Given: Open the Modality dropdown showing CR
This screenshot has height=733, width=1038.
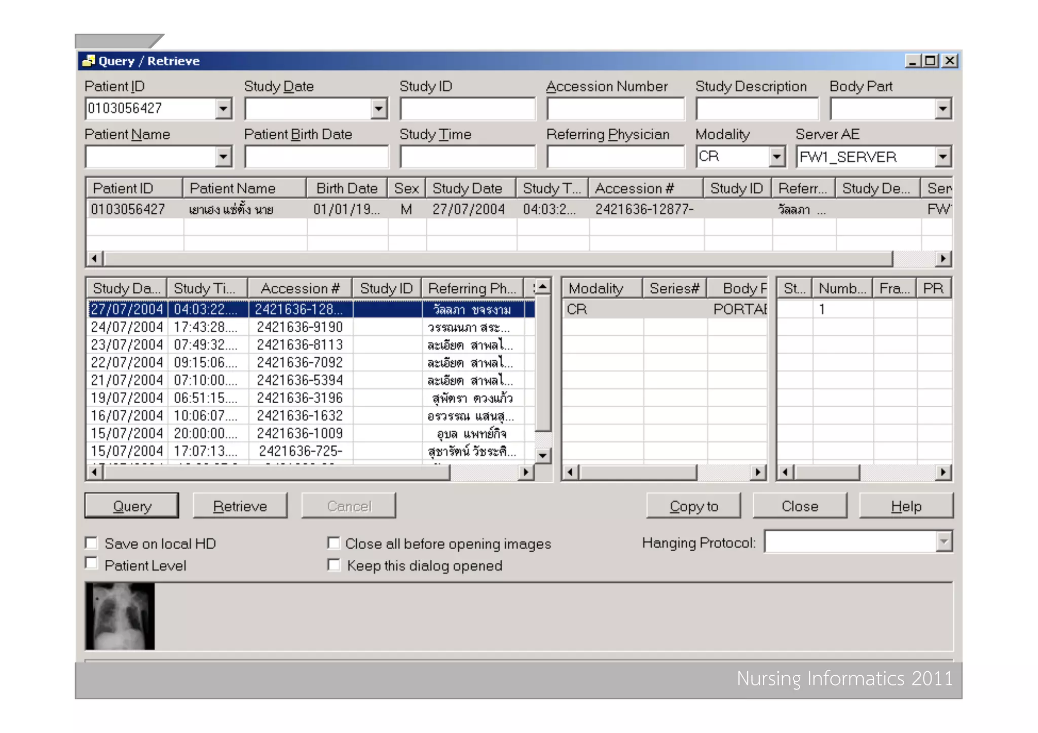Looking at the screenshot, I should [x=776, y=157].
